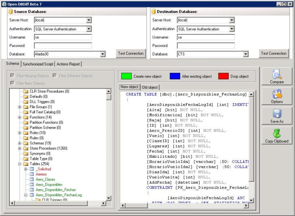Click the Source Database cylinder icon

pyautogui.click(x=11, y=11)
